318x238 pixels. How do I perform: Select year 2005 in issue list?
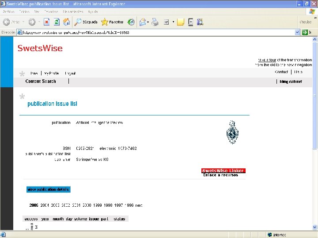click(x=34, y=205)
